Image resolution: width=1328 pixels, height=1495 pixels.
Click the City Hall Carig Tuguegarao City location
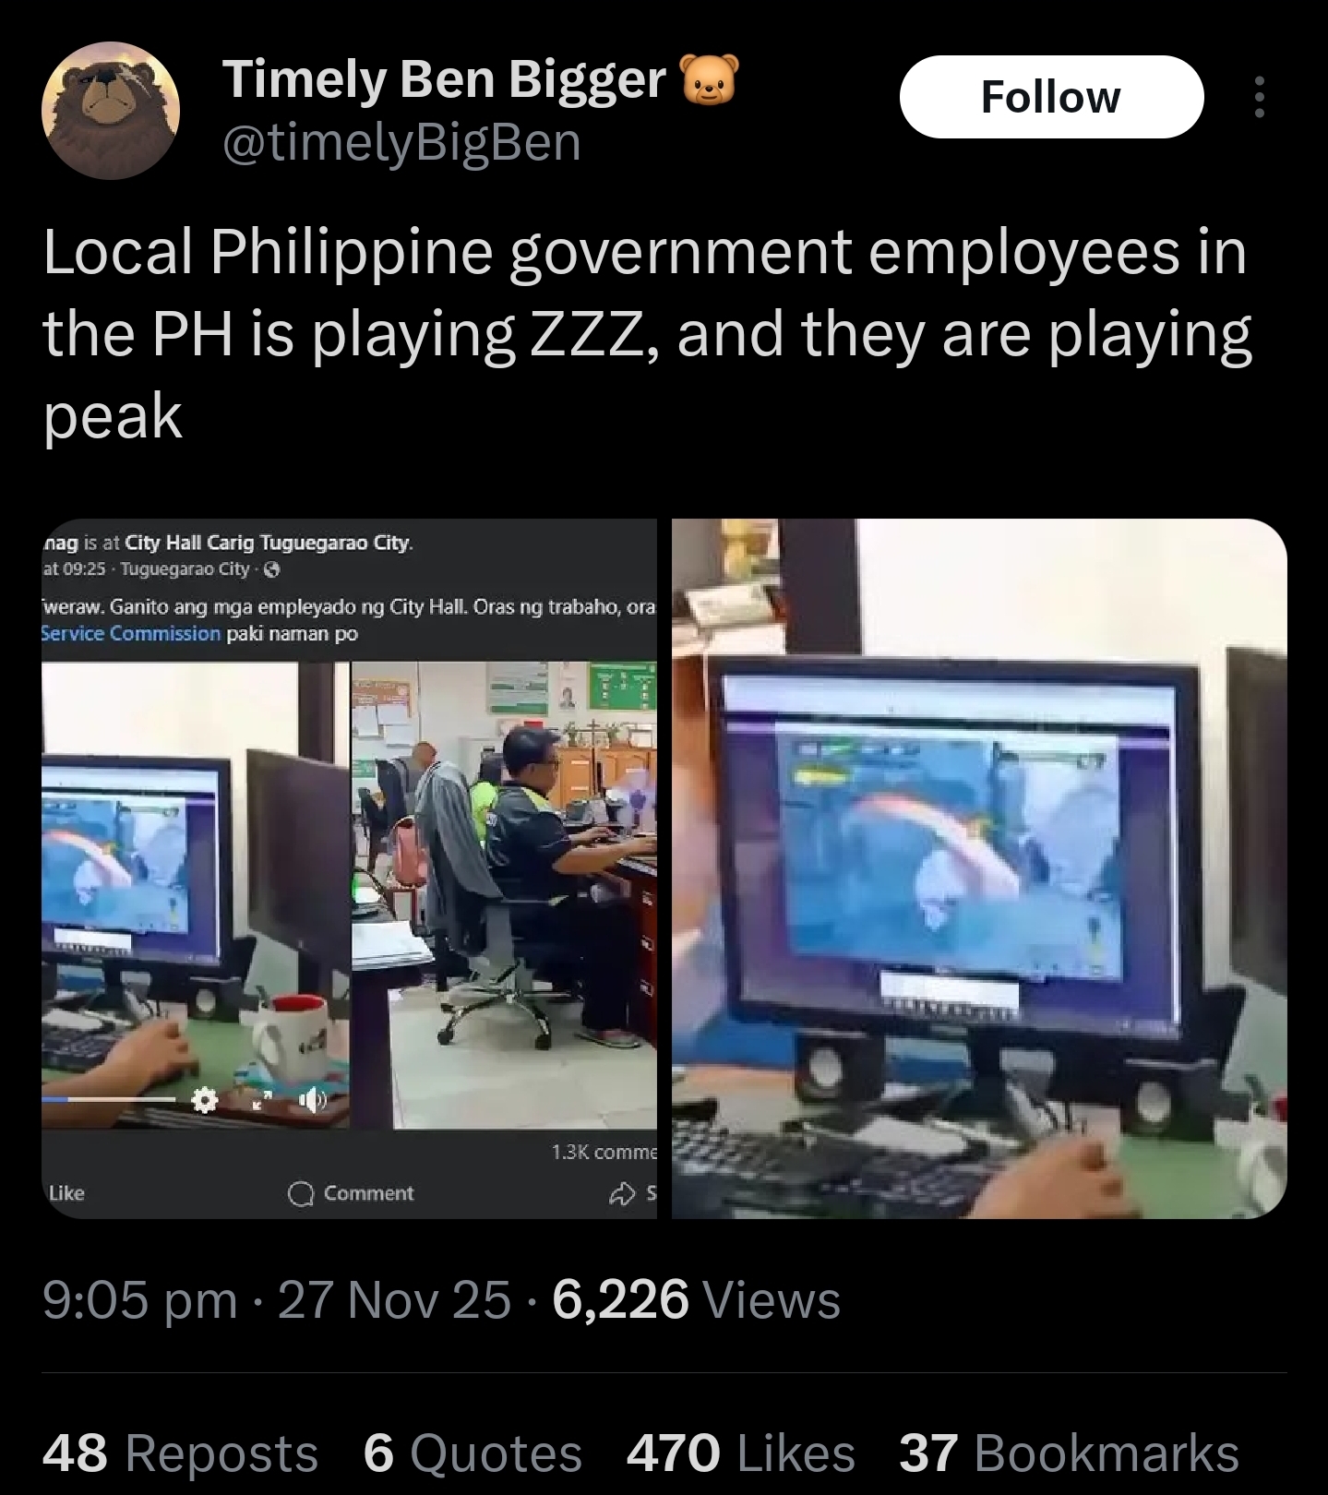coord(268,543)
